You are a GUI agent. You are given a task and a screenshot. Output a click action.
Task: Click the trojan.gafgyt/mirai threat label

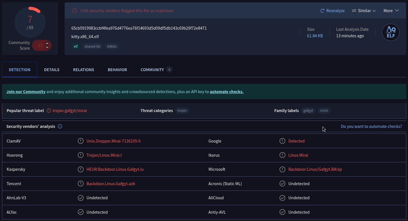[70, 111]
